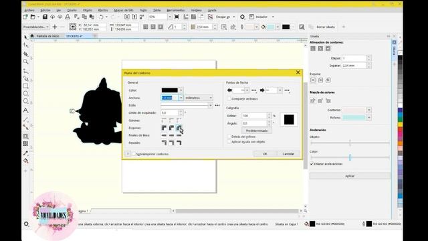Select the rounded corner contour icon in the docker
This screenshot has width=428, height=241.
tap(320, 80)
